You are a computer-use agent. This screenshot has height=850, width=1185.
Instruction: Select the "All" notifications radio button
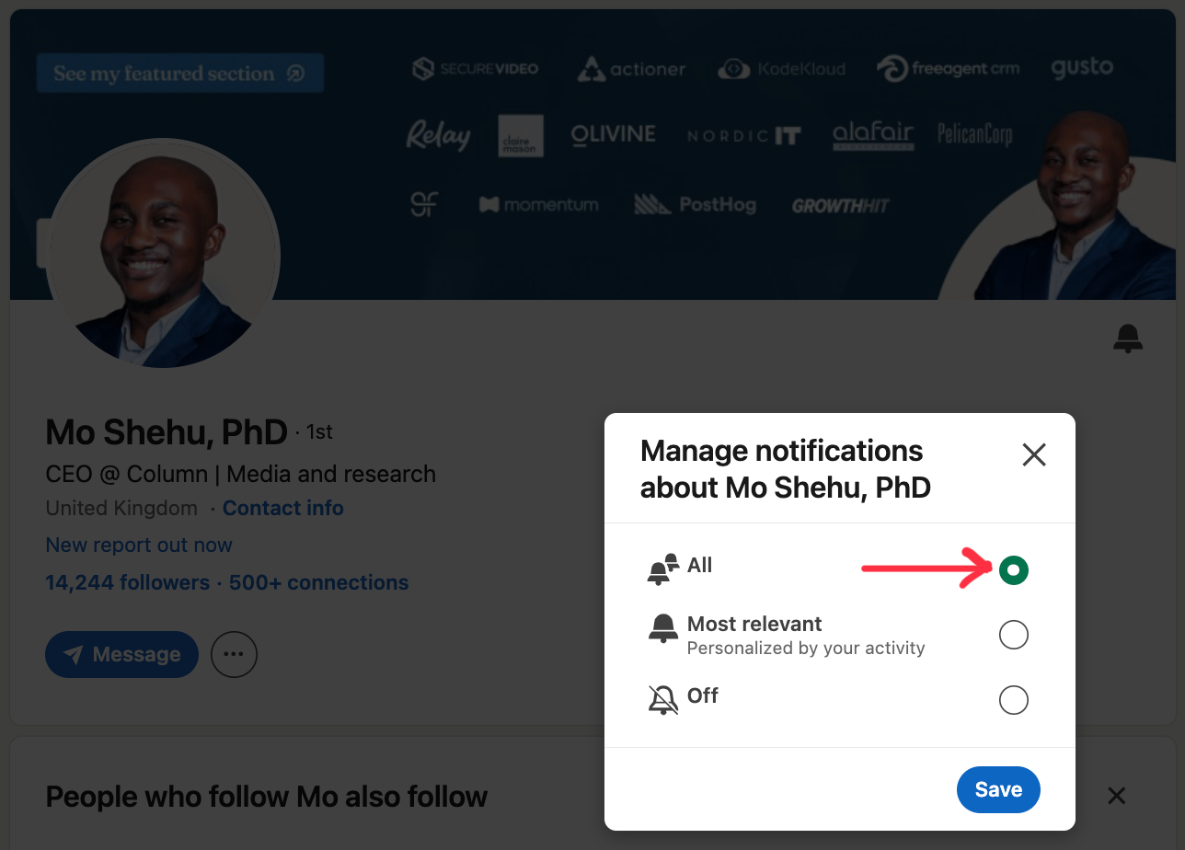click(1013, 570)
